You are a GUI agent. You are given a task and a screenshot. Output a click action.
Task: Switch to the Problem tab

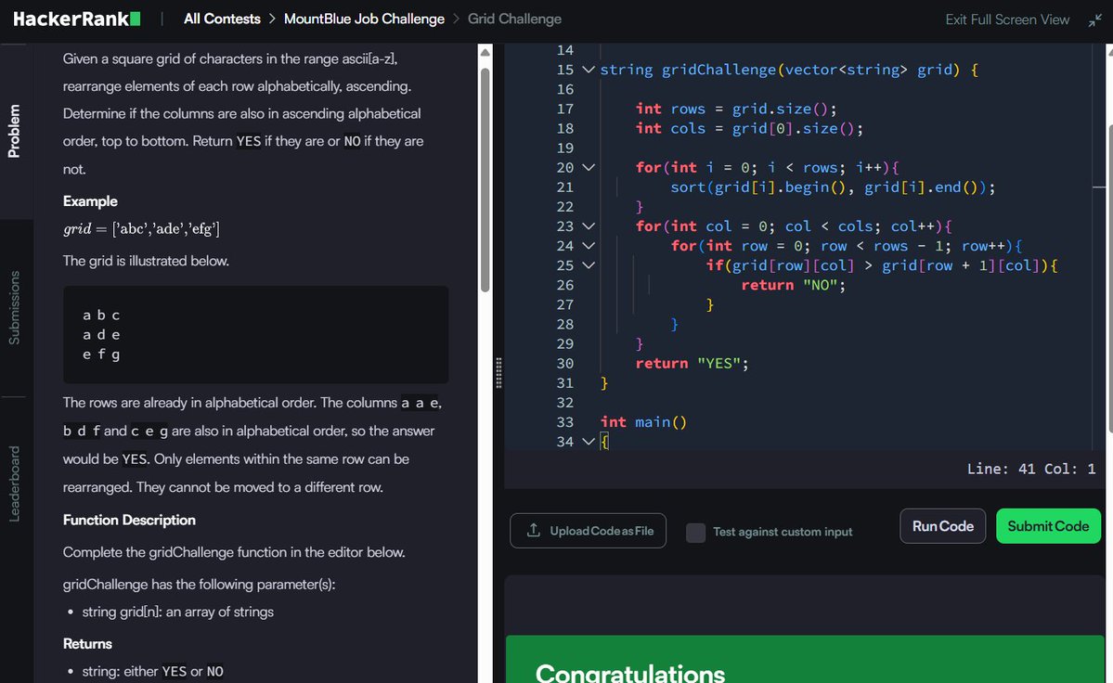tap(14, 131)
